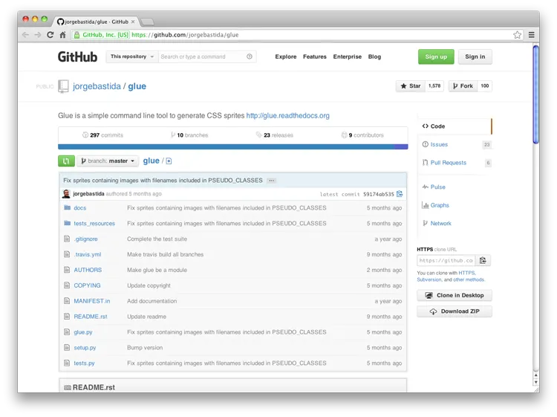Viewport: 557px width, 417px height.
Task: Click the search help icon in search box
Action: tap(250, 56)
